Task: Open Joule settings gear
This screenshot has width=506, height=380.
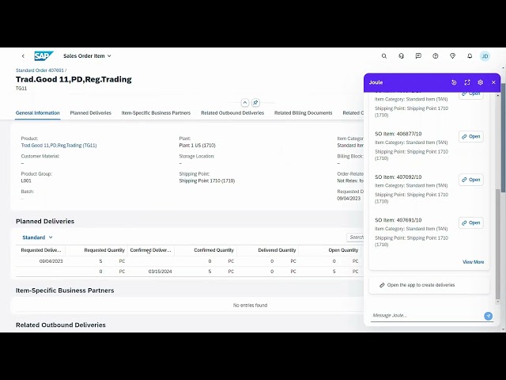Action: coord(480,82)
